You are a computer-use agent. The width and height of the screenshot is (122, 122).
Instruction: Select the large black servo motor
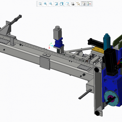pyautogui.click(x=110, y=62)
